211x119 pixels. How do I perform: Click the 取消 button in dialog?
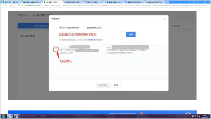116,85
